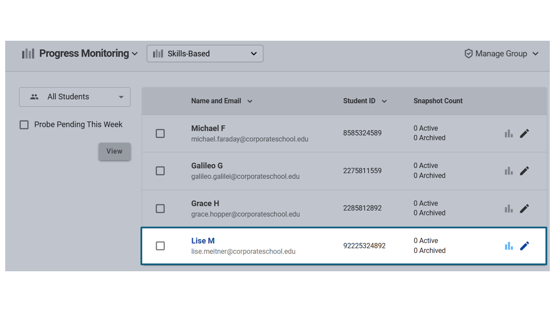Click michael.faraday@corporateschool.edu email
The image size is (555, 312).
(250, 139)
